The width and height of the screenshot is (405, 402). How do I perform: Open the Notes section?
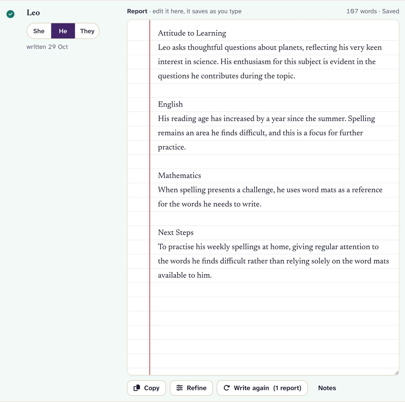click(x=327, y=388)
